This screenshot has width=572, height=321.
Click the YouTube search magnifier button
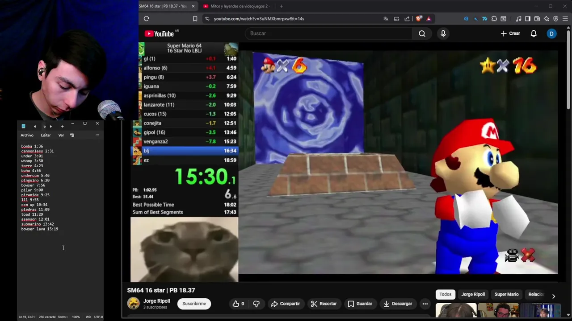click(422, 33)
